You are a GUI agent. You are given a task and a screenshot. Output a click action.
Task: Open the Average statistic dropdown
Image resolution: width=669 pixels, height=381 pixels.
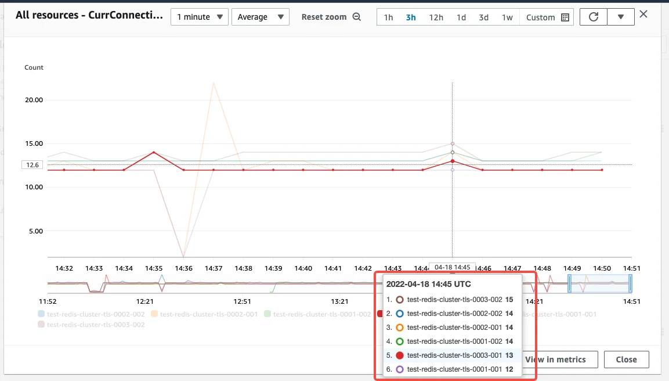(261, 17)
